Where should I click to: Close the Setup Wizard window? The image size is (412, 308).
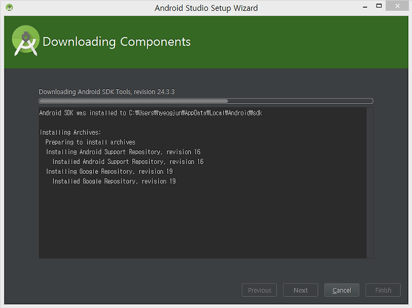click(x=397, y=6)
